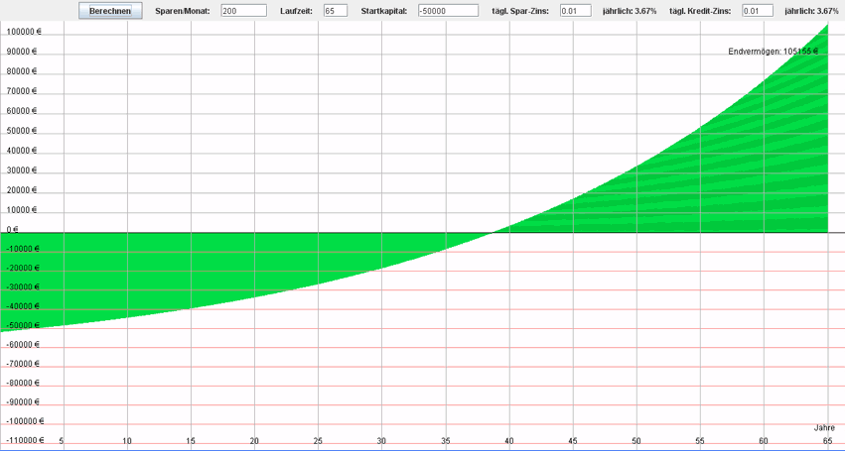Click the Jahre x-axis title
The image size is (845, 451).
[x=824, y=427]
